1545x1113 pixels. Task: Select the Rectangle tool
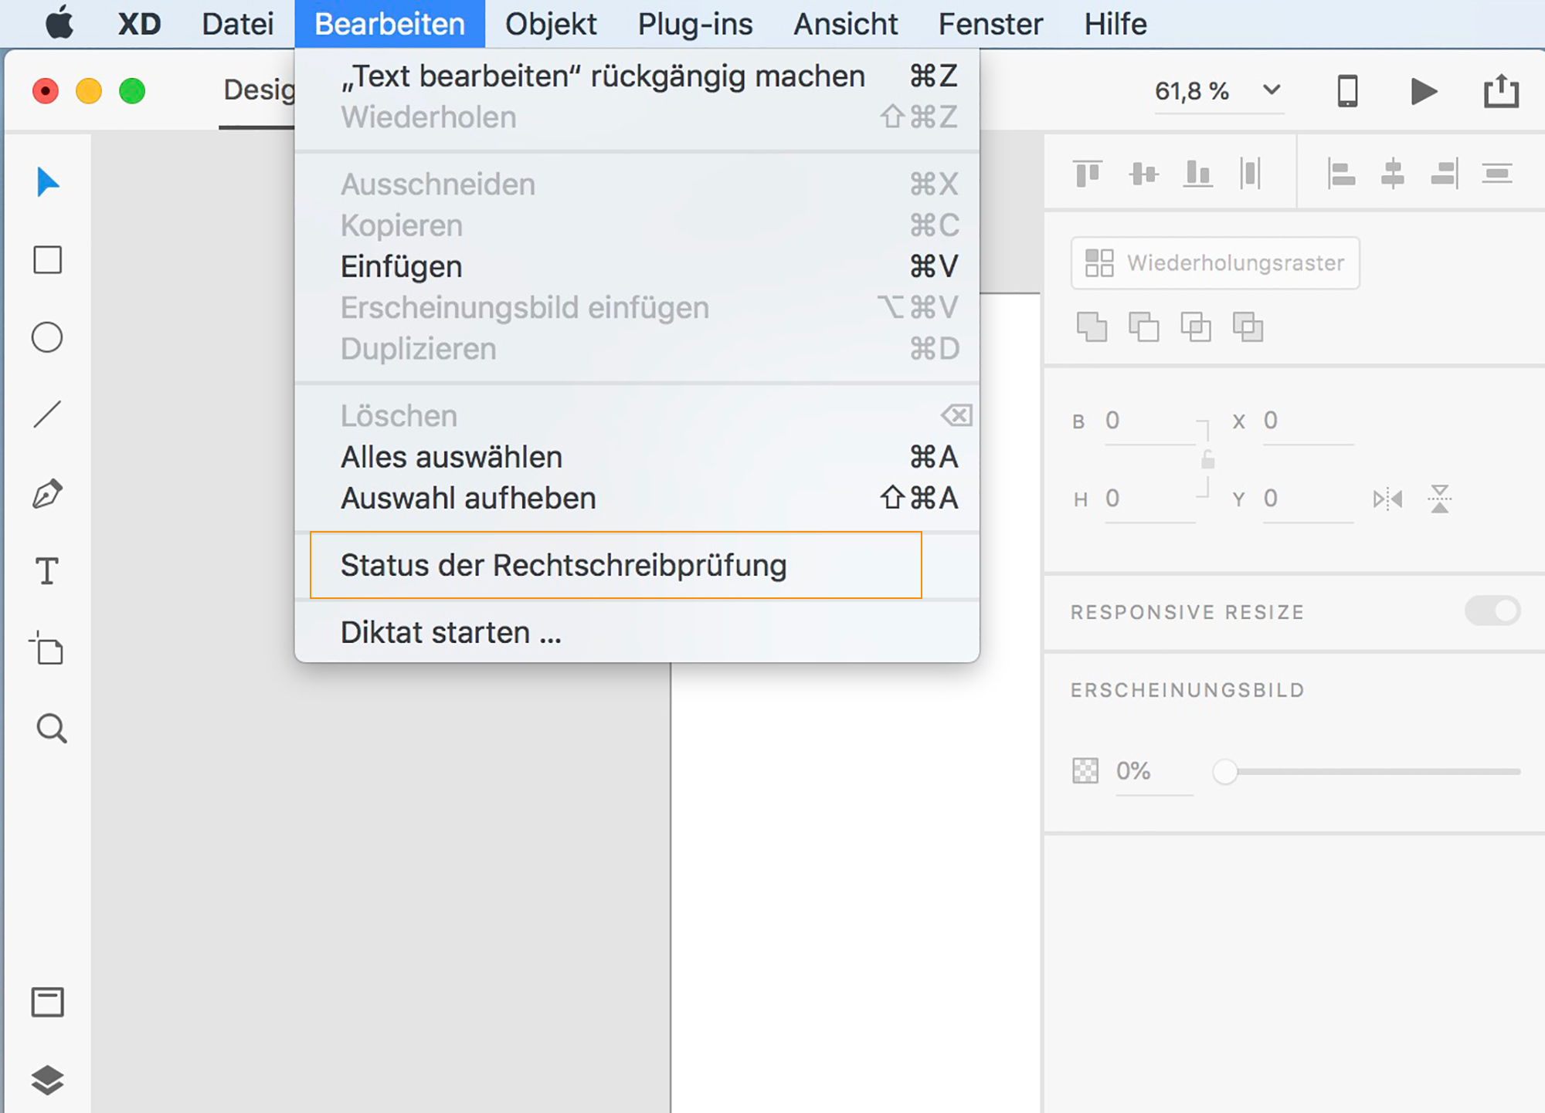point(47,260)
